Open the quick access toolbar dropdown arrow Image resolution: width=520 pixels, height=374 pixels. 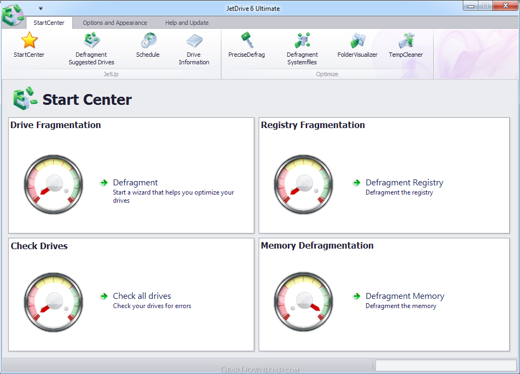point(40,8)
